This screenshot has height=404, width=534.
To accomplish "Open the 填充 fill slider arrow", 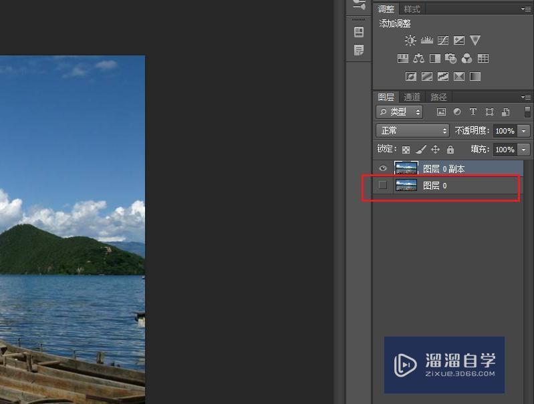I will 524,150.
